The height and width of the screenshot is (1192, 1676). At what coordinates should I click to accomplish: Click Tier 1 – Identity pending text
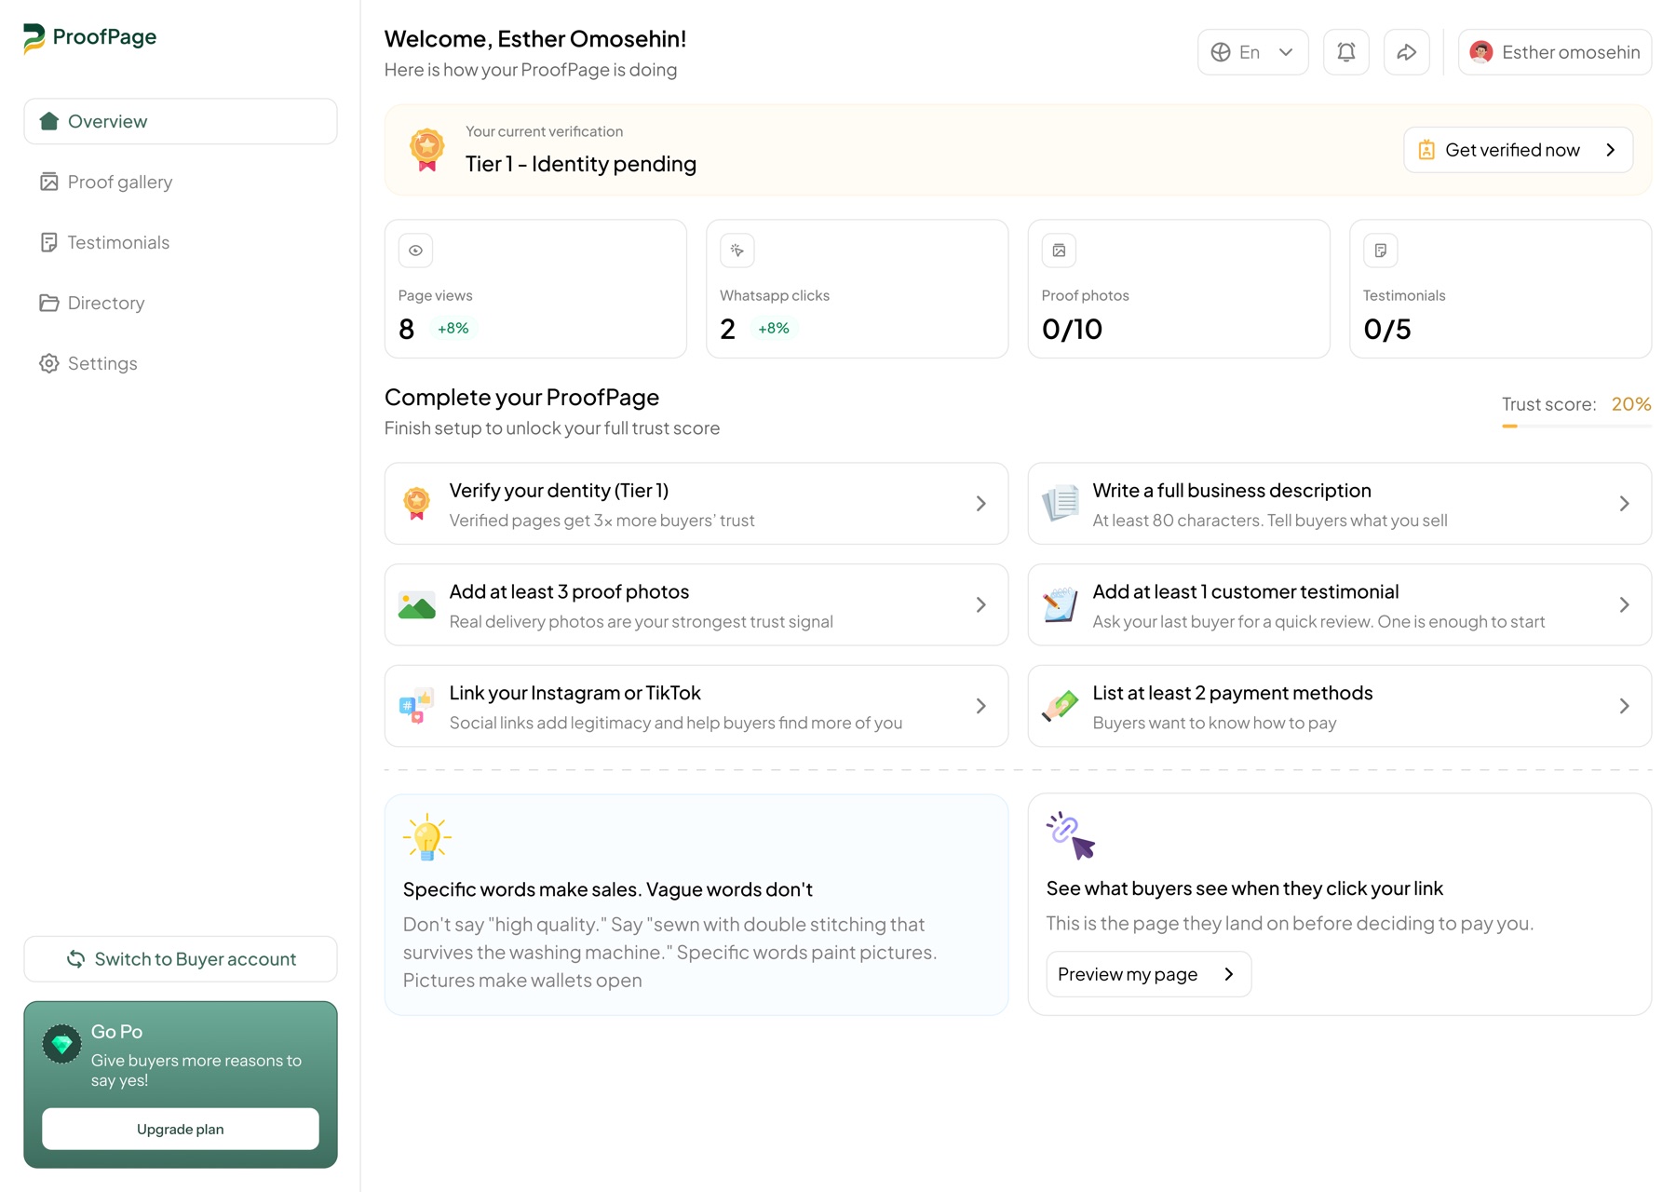pos(581,164)
